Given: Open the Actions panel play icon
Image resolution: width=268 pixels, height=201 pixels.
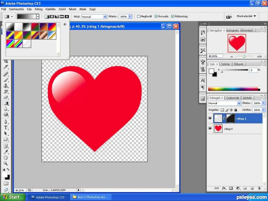Looking at the screenshot, I should tap(203, 40).
